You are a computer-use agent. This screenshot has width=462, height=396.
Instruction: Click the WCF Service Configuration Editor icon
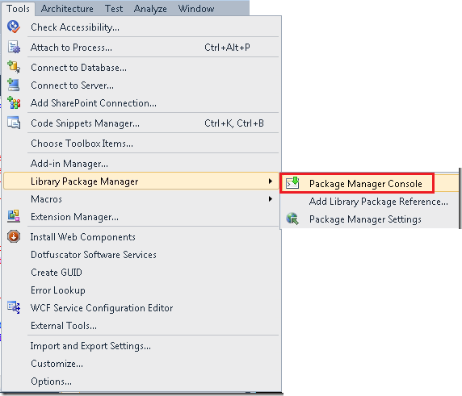pos(14,307)
